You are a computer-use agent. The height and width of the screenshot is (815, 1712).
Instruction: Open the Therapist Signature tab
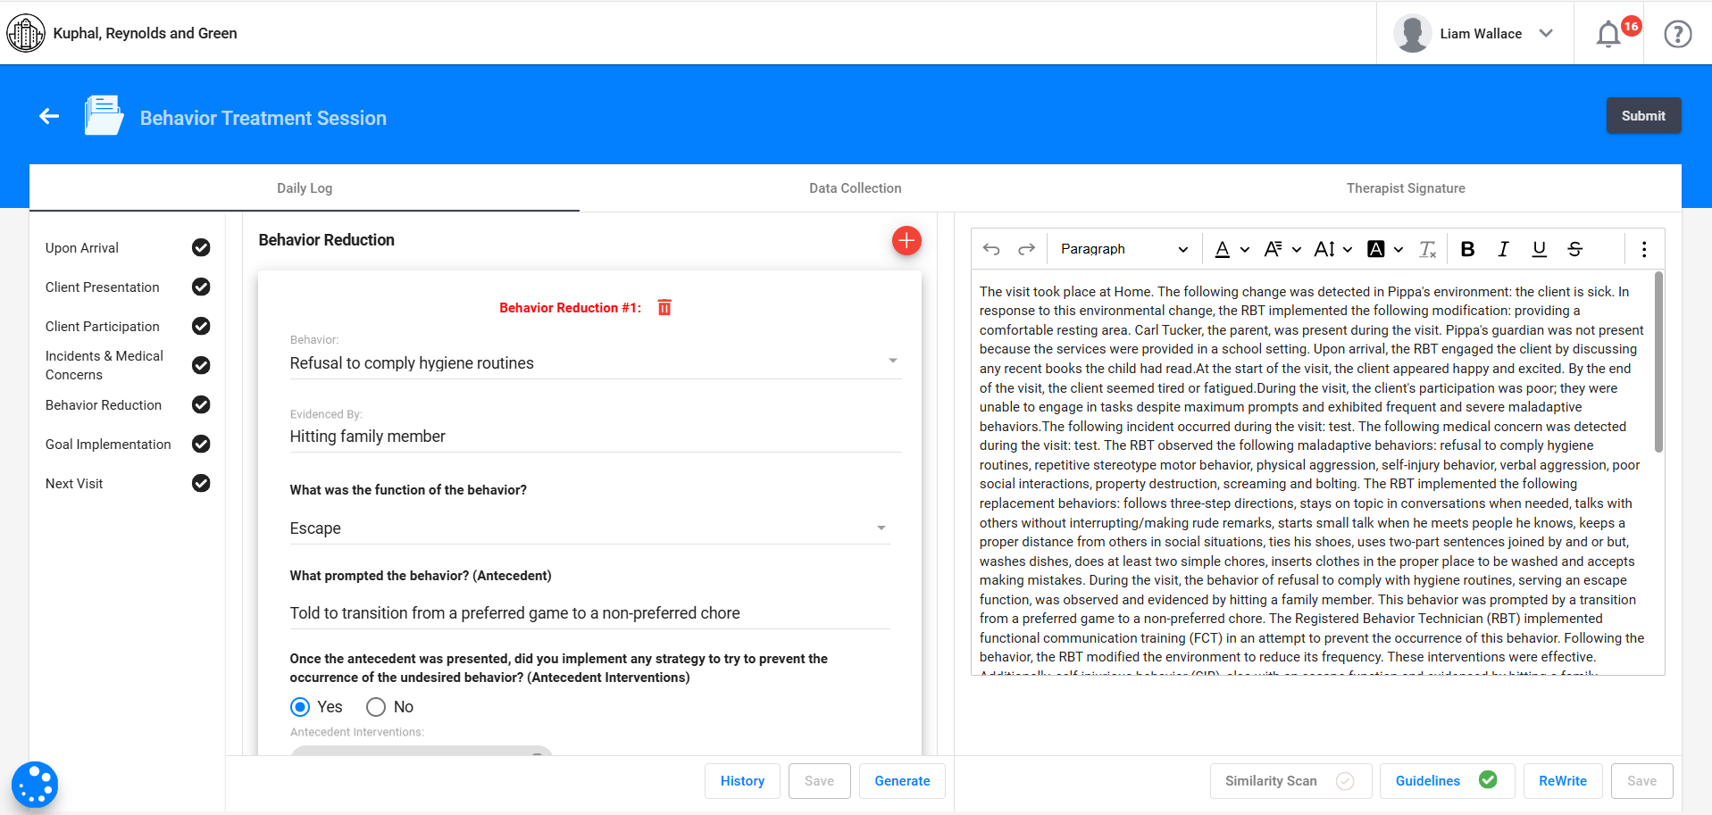[x=1405, y=187]
